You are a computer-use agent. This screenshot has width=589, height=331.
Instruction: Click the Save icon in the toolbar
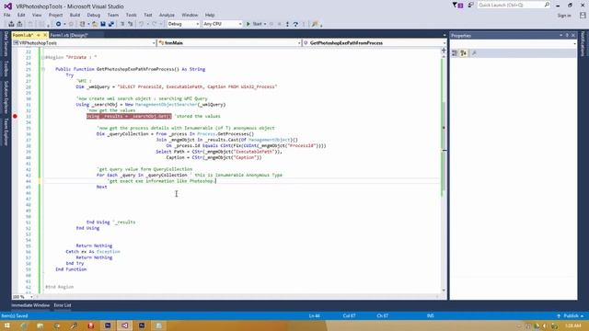[103, 24]
